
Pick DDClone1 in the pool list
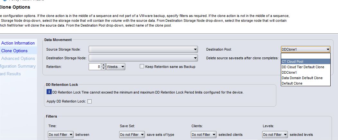305,72
